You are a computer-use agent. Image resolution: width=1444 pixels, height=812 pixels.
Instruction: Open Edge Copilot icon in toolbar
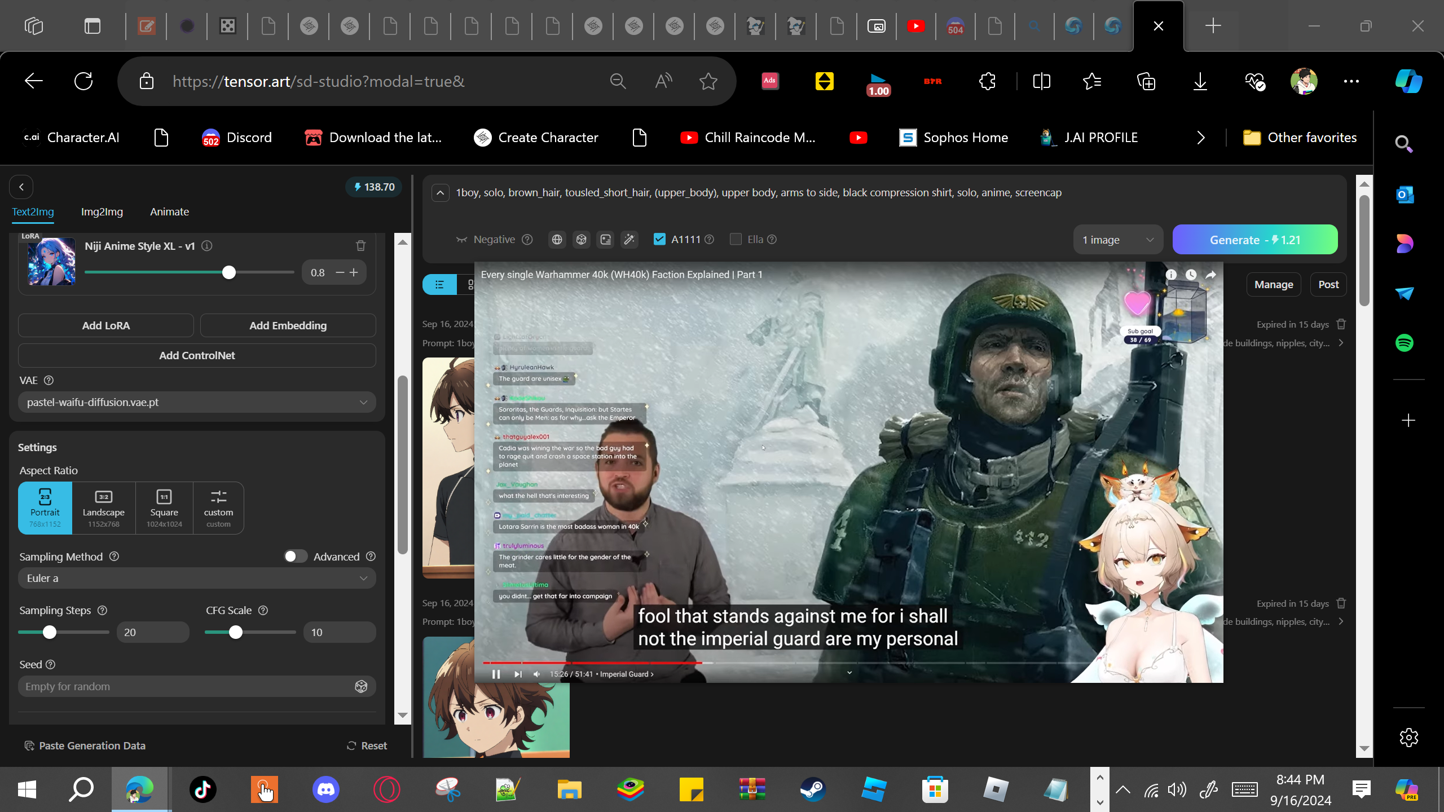pyautogui.click(x=1408, y=81)
